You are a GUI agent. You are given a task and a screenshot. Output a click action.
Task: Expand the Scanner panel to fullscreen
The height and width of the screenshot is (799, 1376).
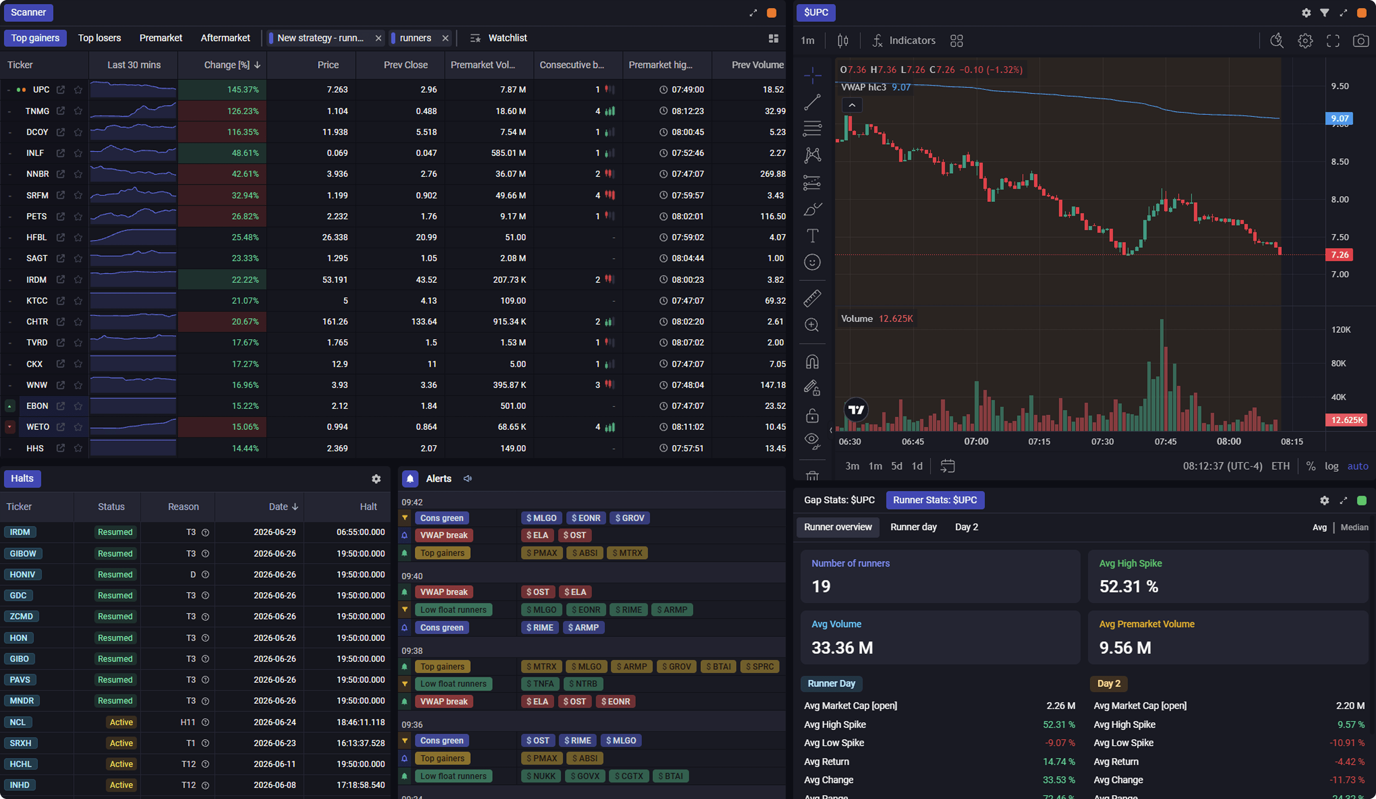click(x=753, y=13)
